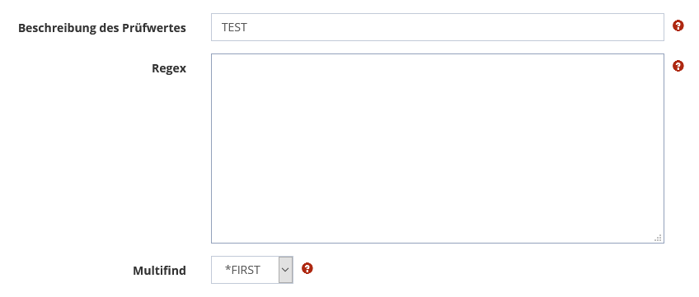
Task: Show the Regex field help icon
Action: 678,67
